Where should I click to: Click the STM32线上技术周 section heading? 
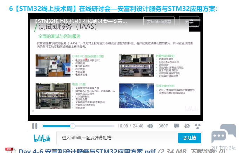(114, 8)
